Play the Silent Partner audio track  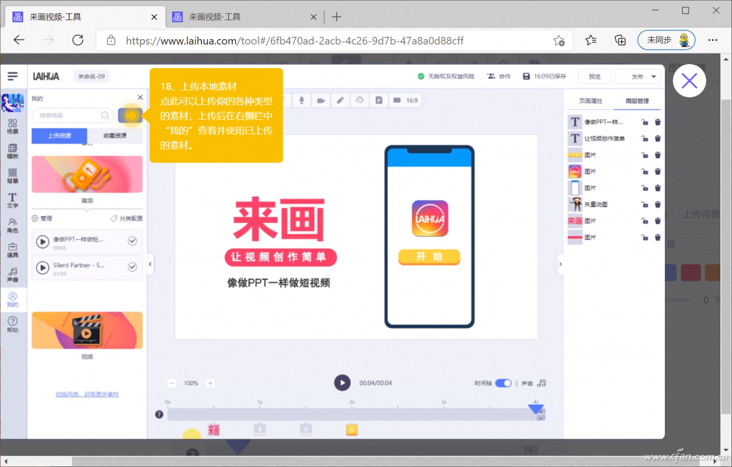point(43,267)
